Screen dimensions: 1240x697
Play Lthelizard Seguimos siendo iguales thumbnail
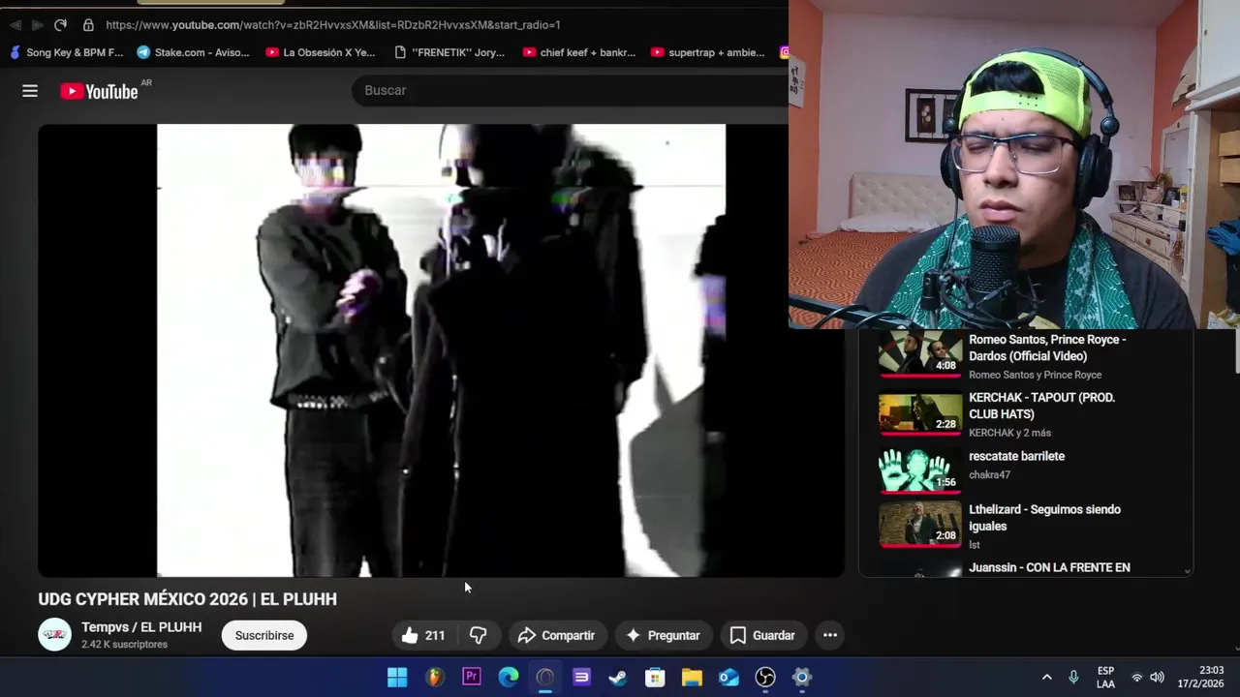[x=920, y=523]
